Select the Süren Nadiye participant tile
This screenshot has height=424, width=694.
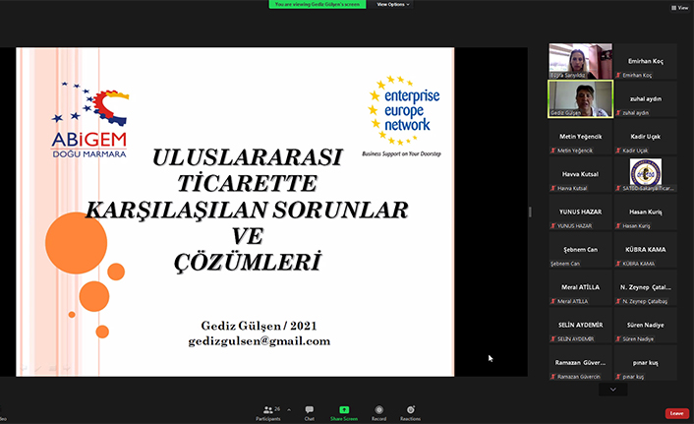(646, 325)
